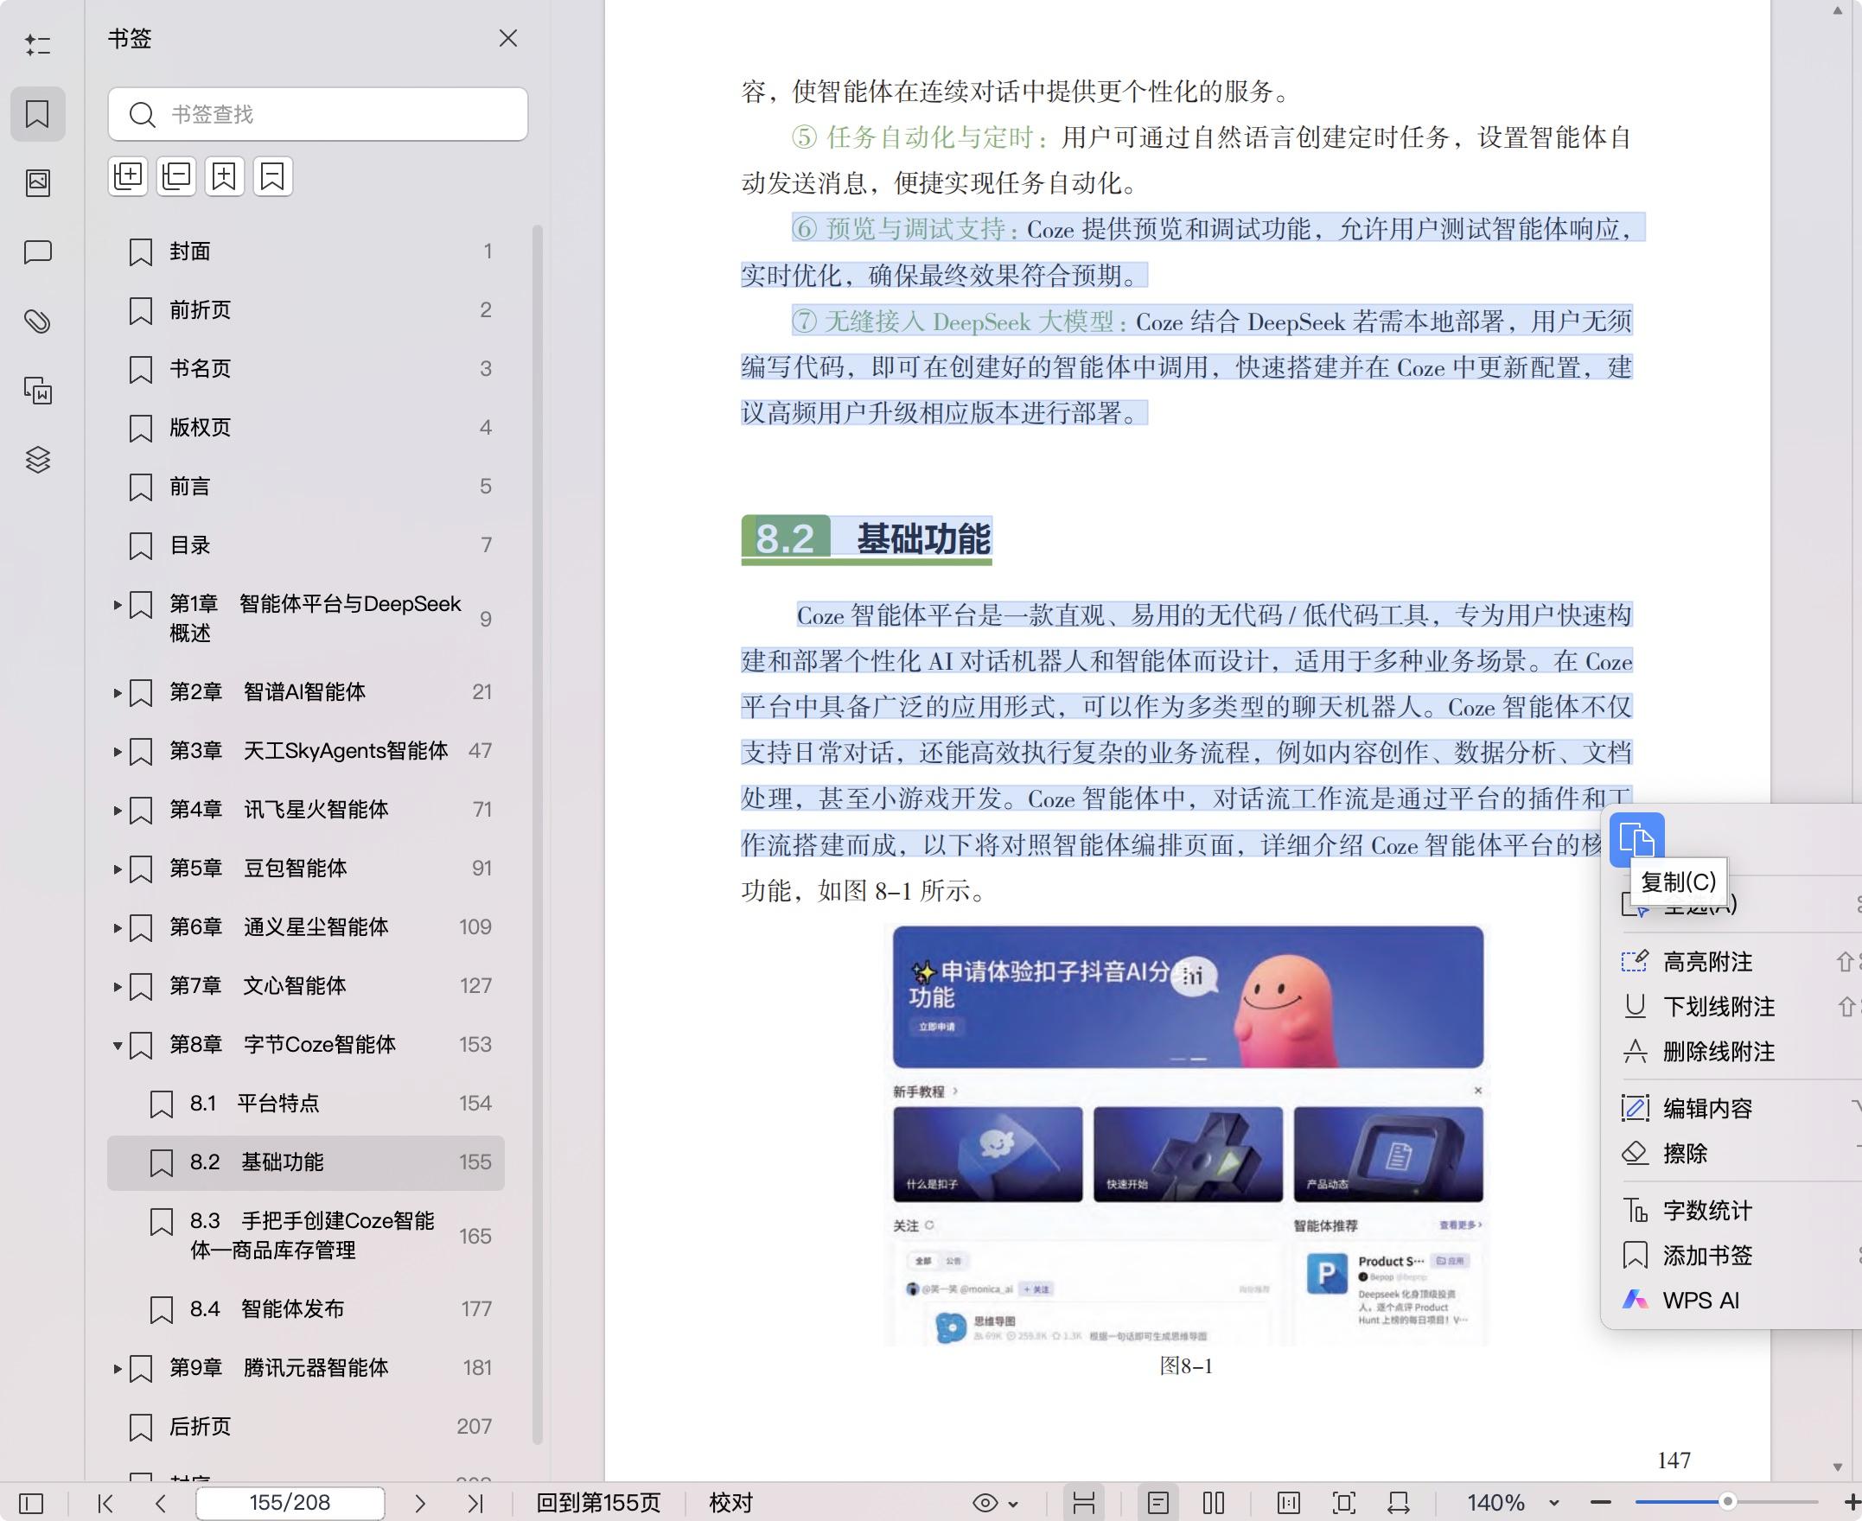The image size is (1862, 1521).
Task: Go to previous page arrow
Action: click(x=160, y=1504)
